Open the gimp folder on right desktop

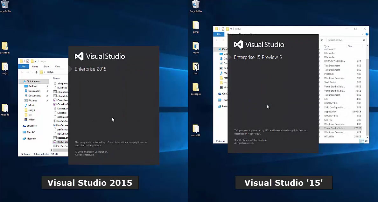(x=196, y=27)
